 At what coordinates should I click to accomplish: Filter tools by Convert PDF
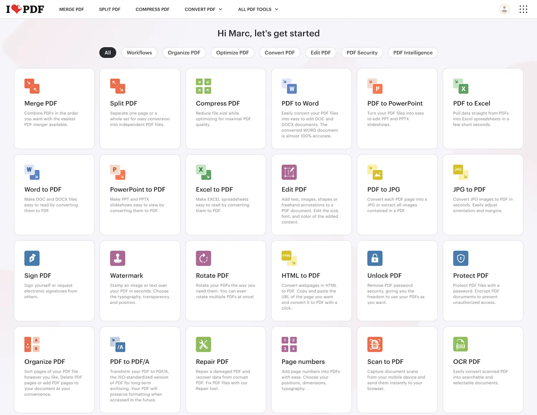(x=280, y=53)
